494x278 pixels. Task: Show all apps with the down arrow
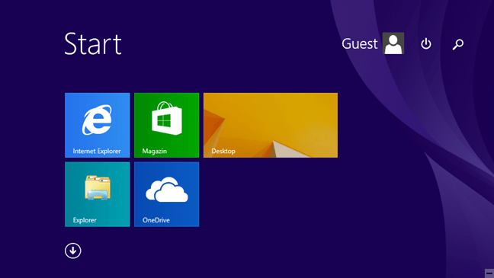(x=72, y=251)
